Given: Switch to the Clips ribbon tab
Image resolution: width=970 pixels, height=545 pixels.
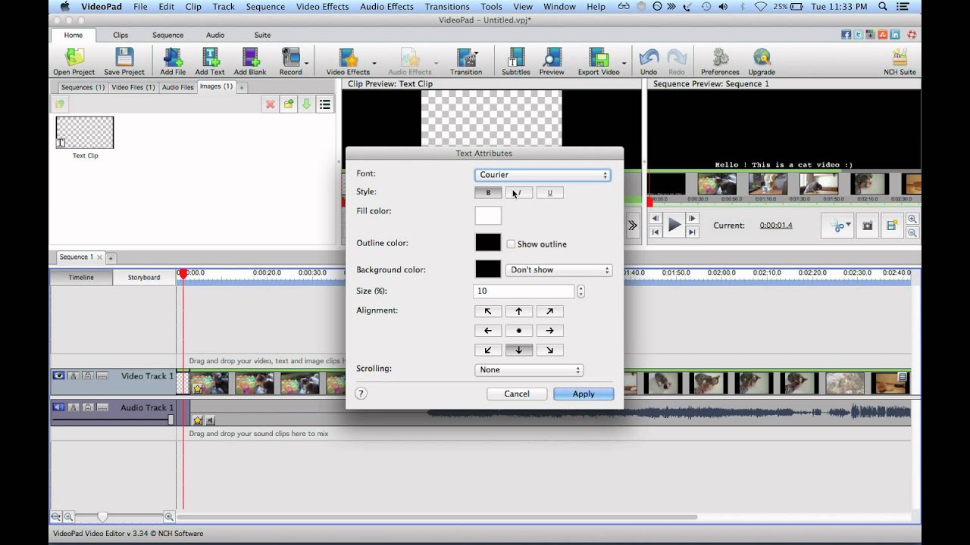Looking at the screenshot, I should 120,35.
